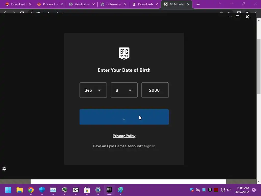
Task: Open the notification badge showing 5
Action: click(x=254, y=190)
